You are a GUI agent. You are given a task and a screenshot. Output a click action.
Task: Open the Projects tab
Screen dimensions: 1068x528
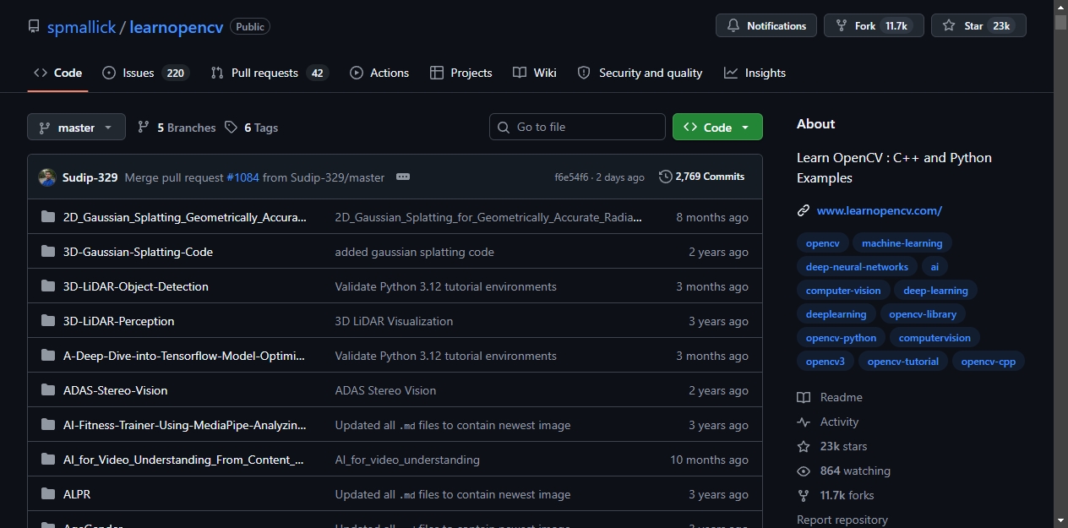[x=461, y=73]
